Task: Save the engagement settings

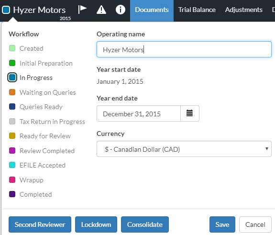Action: tap(222, 224)
